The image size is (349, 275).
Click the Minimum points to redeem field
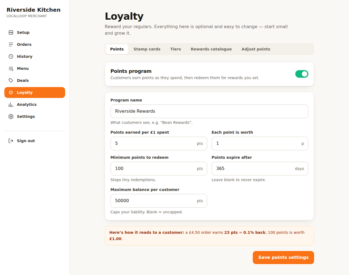click(159, 169)
